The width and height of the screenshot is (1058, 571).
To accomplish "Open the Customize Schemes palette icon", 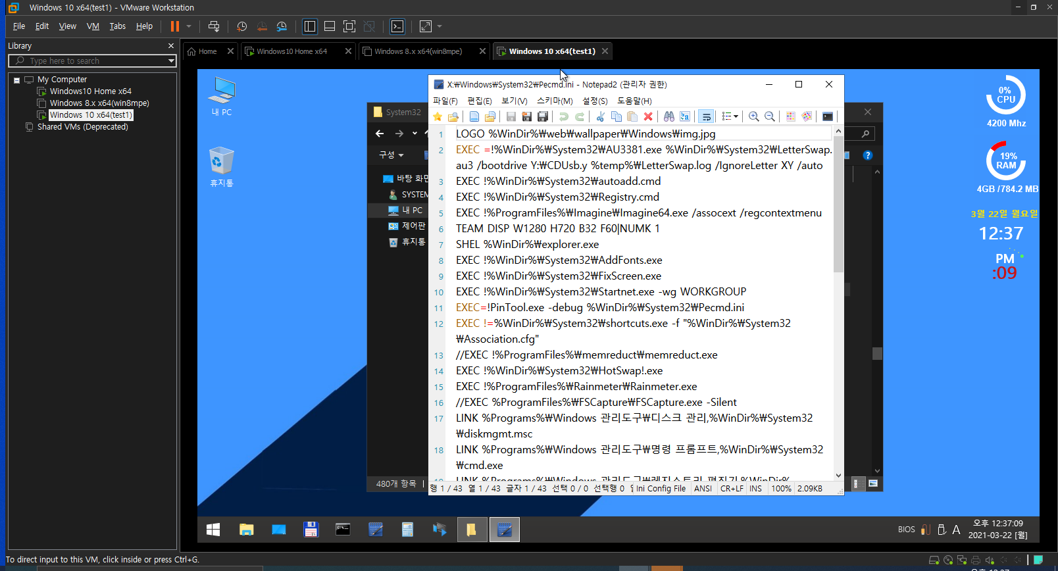I will [807, 116].
